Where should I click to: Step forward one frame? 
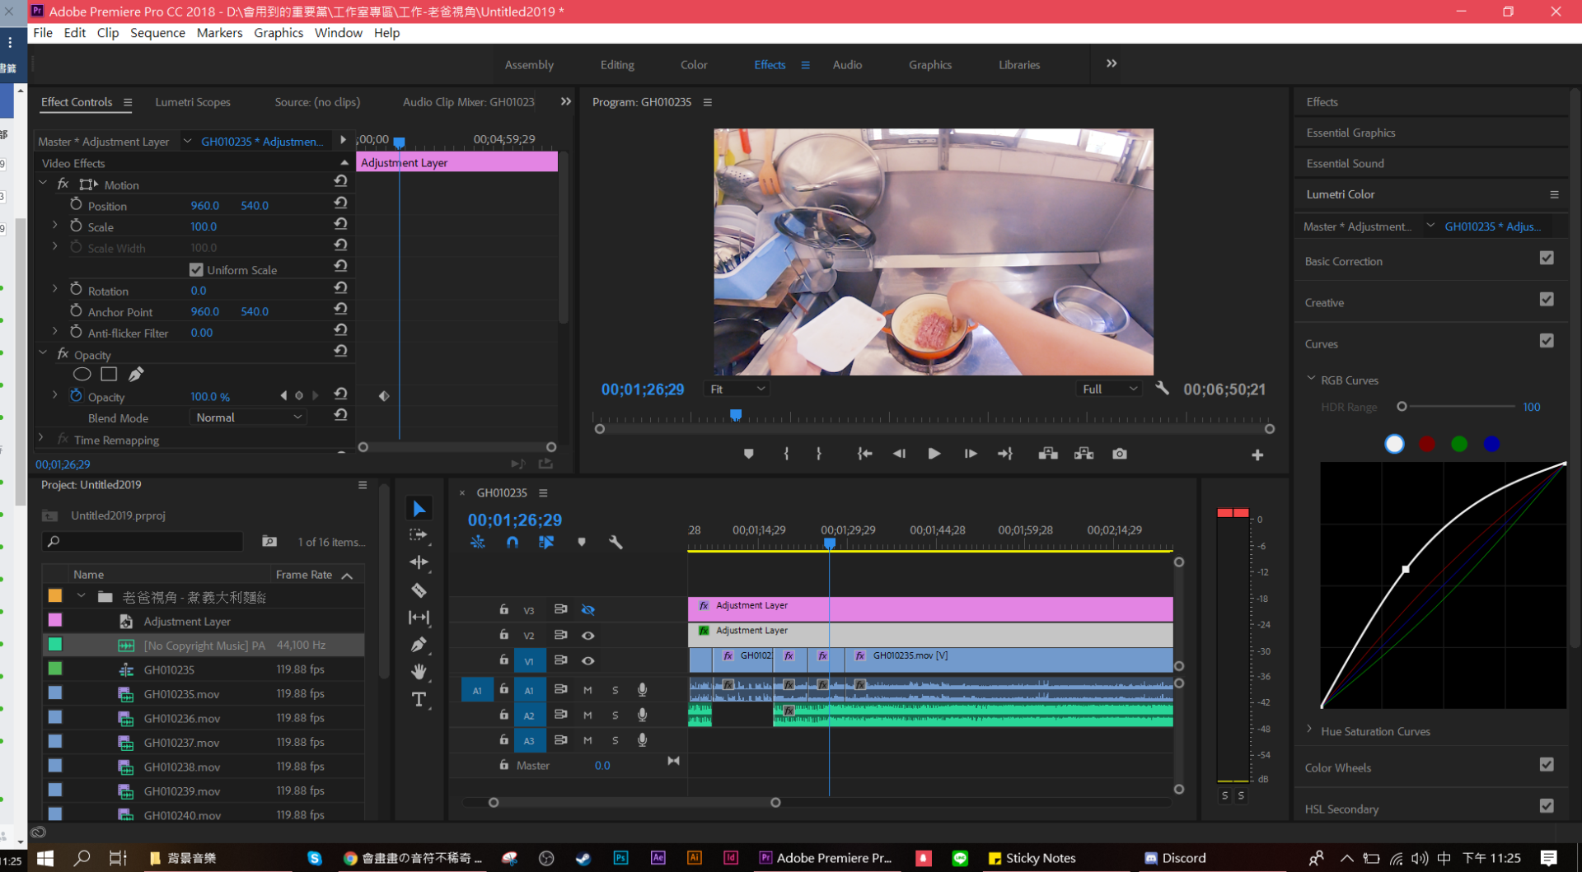coord(971,454)
